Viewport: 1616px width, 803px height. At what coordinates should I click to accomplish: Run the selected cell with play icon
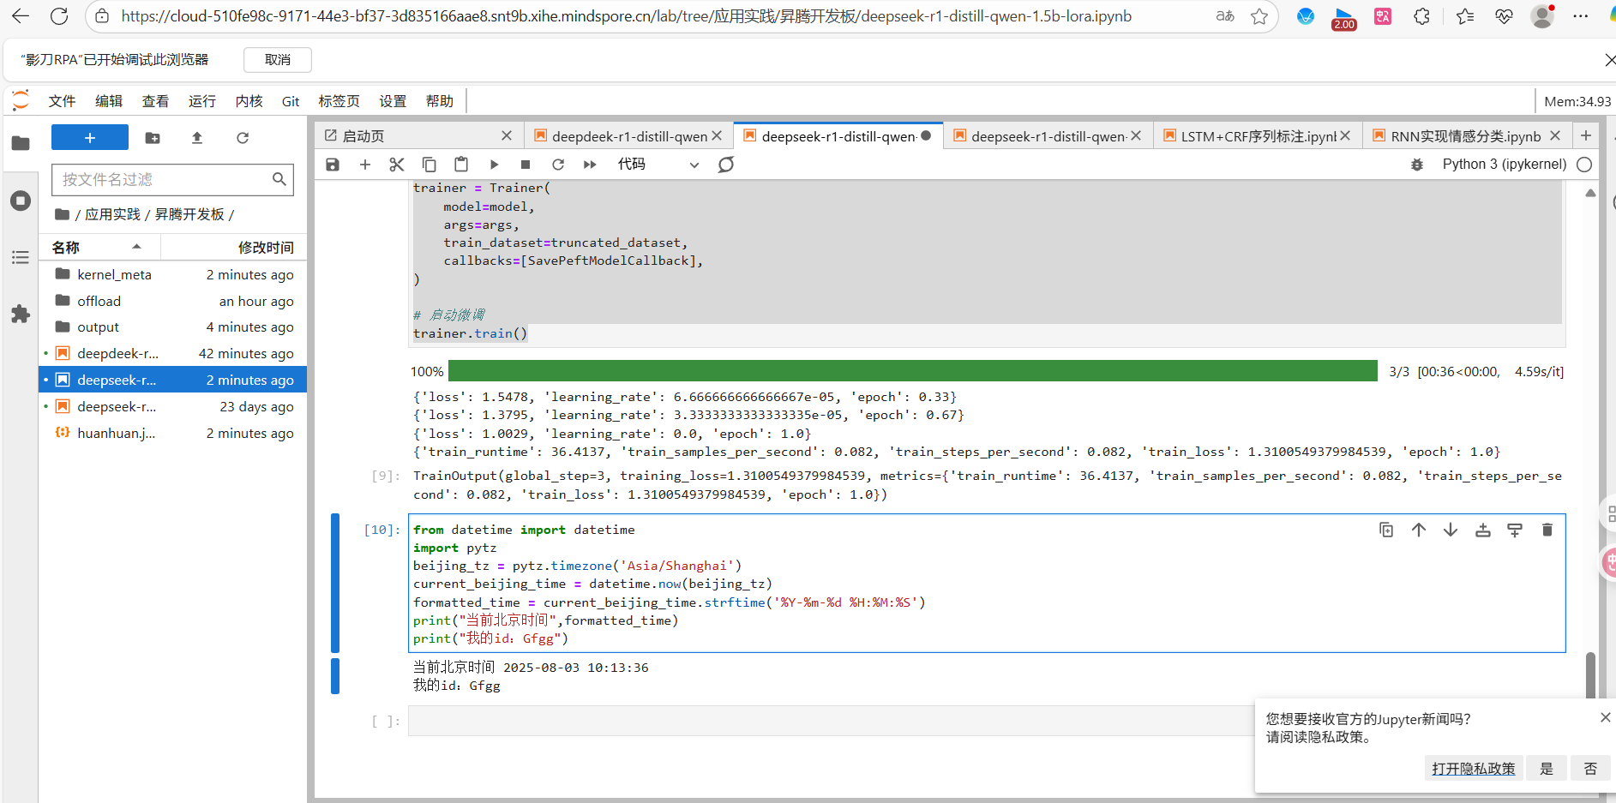[494, 165]
